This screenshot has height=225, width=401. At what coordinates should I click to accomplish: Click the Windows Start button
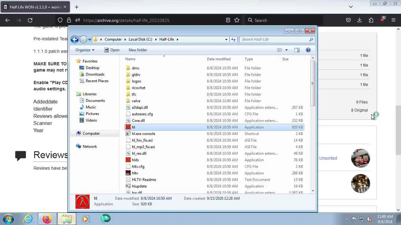coord(8,219)
